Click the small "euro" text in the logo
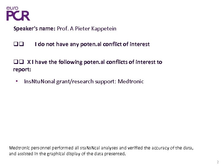 click(12, 8)
